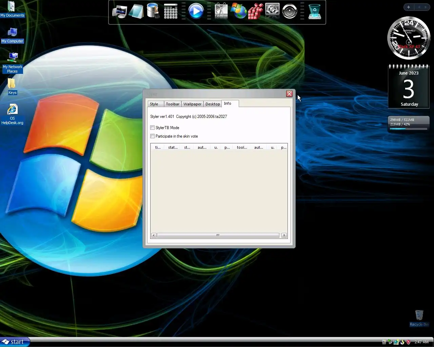Open the Wallpaper tab
This screenshot has width=434, height=347.
coord(193,104)
